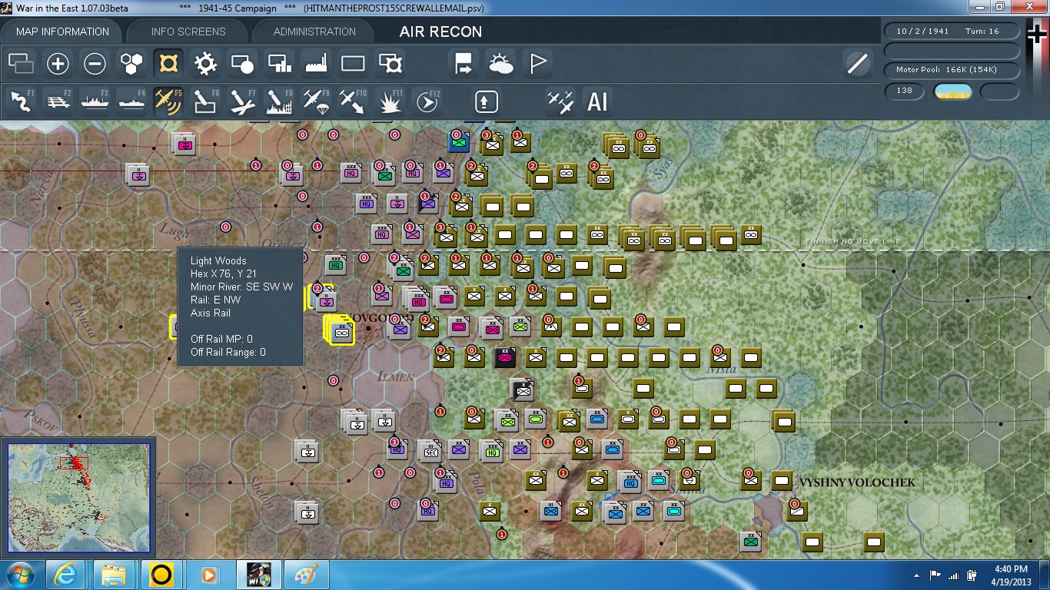Zoom in with the plus circle icon
Viewport: 1050px width, 590px height.
pos(58,64)
